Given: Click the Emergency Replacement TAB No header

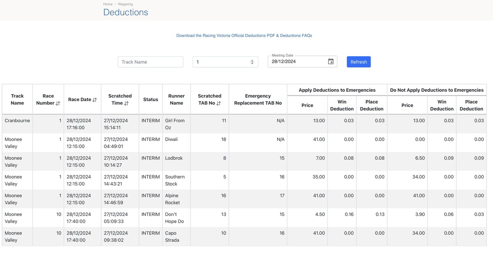Looking at the screenshot, I should click(x=258, y=100).
